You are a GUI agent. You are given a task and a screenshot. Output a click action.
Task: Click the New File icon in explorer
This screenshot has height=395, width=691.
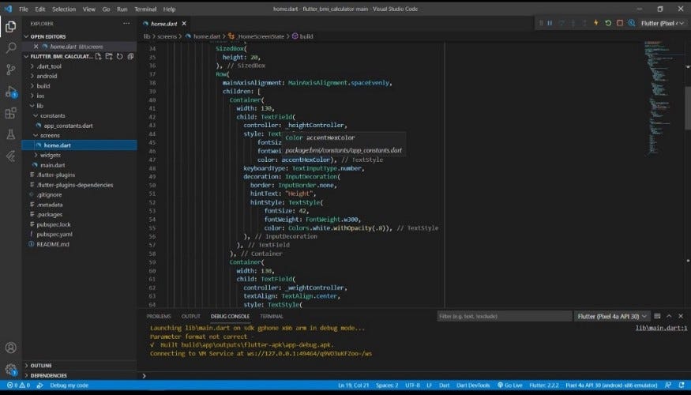[x=98, y=56]
